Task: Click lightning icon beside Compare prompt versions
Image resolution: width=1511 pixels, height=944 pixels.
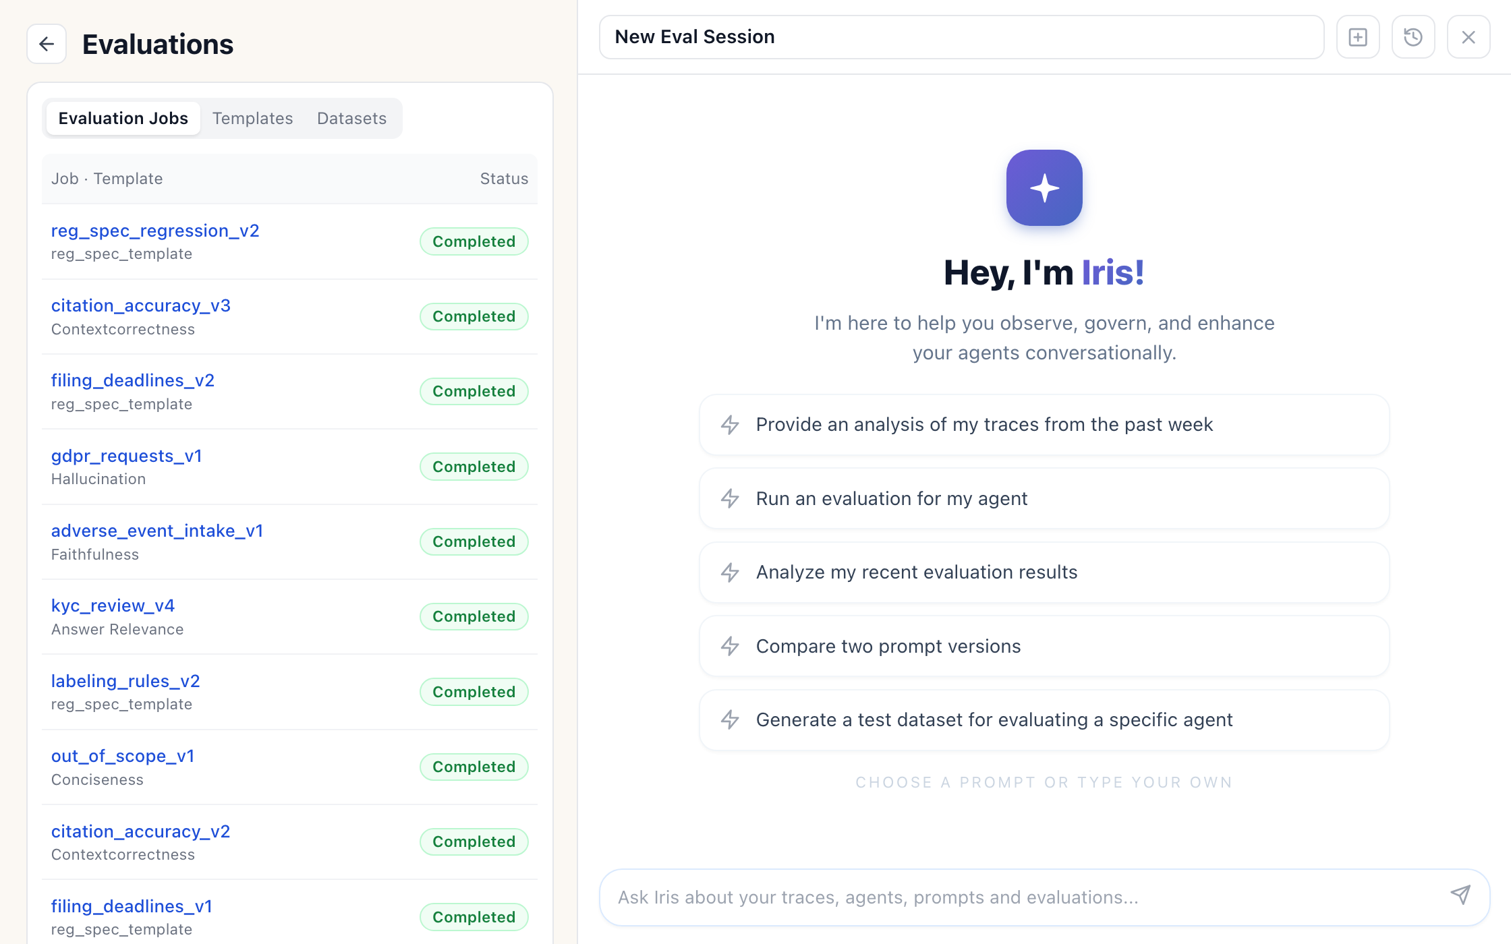Action: [x=730, y=646]
